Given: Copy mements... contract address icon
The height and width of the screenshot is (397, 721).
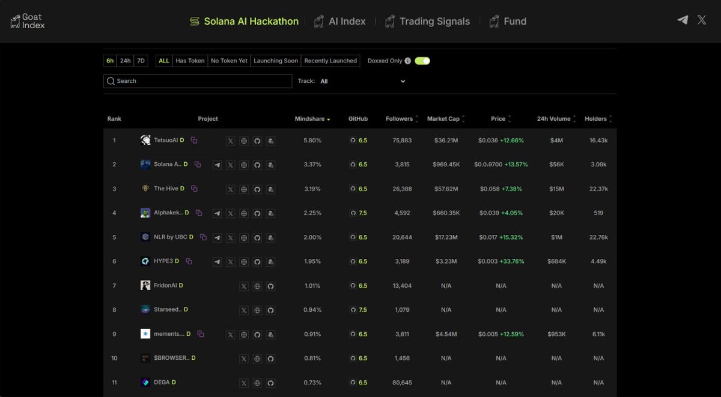Looking at the screenshot, I should pos(201,334).
